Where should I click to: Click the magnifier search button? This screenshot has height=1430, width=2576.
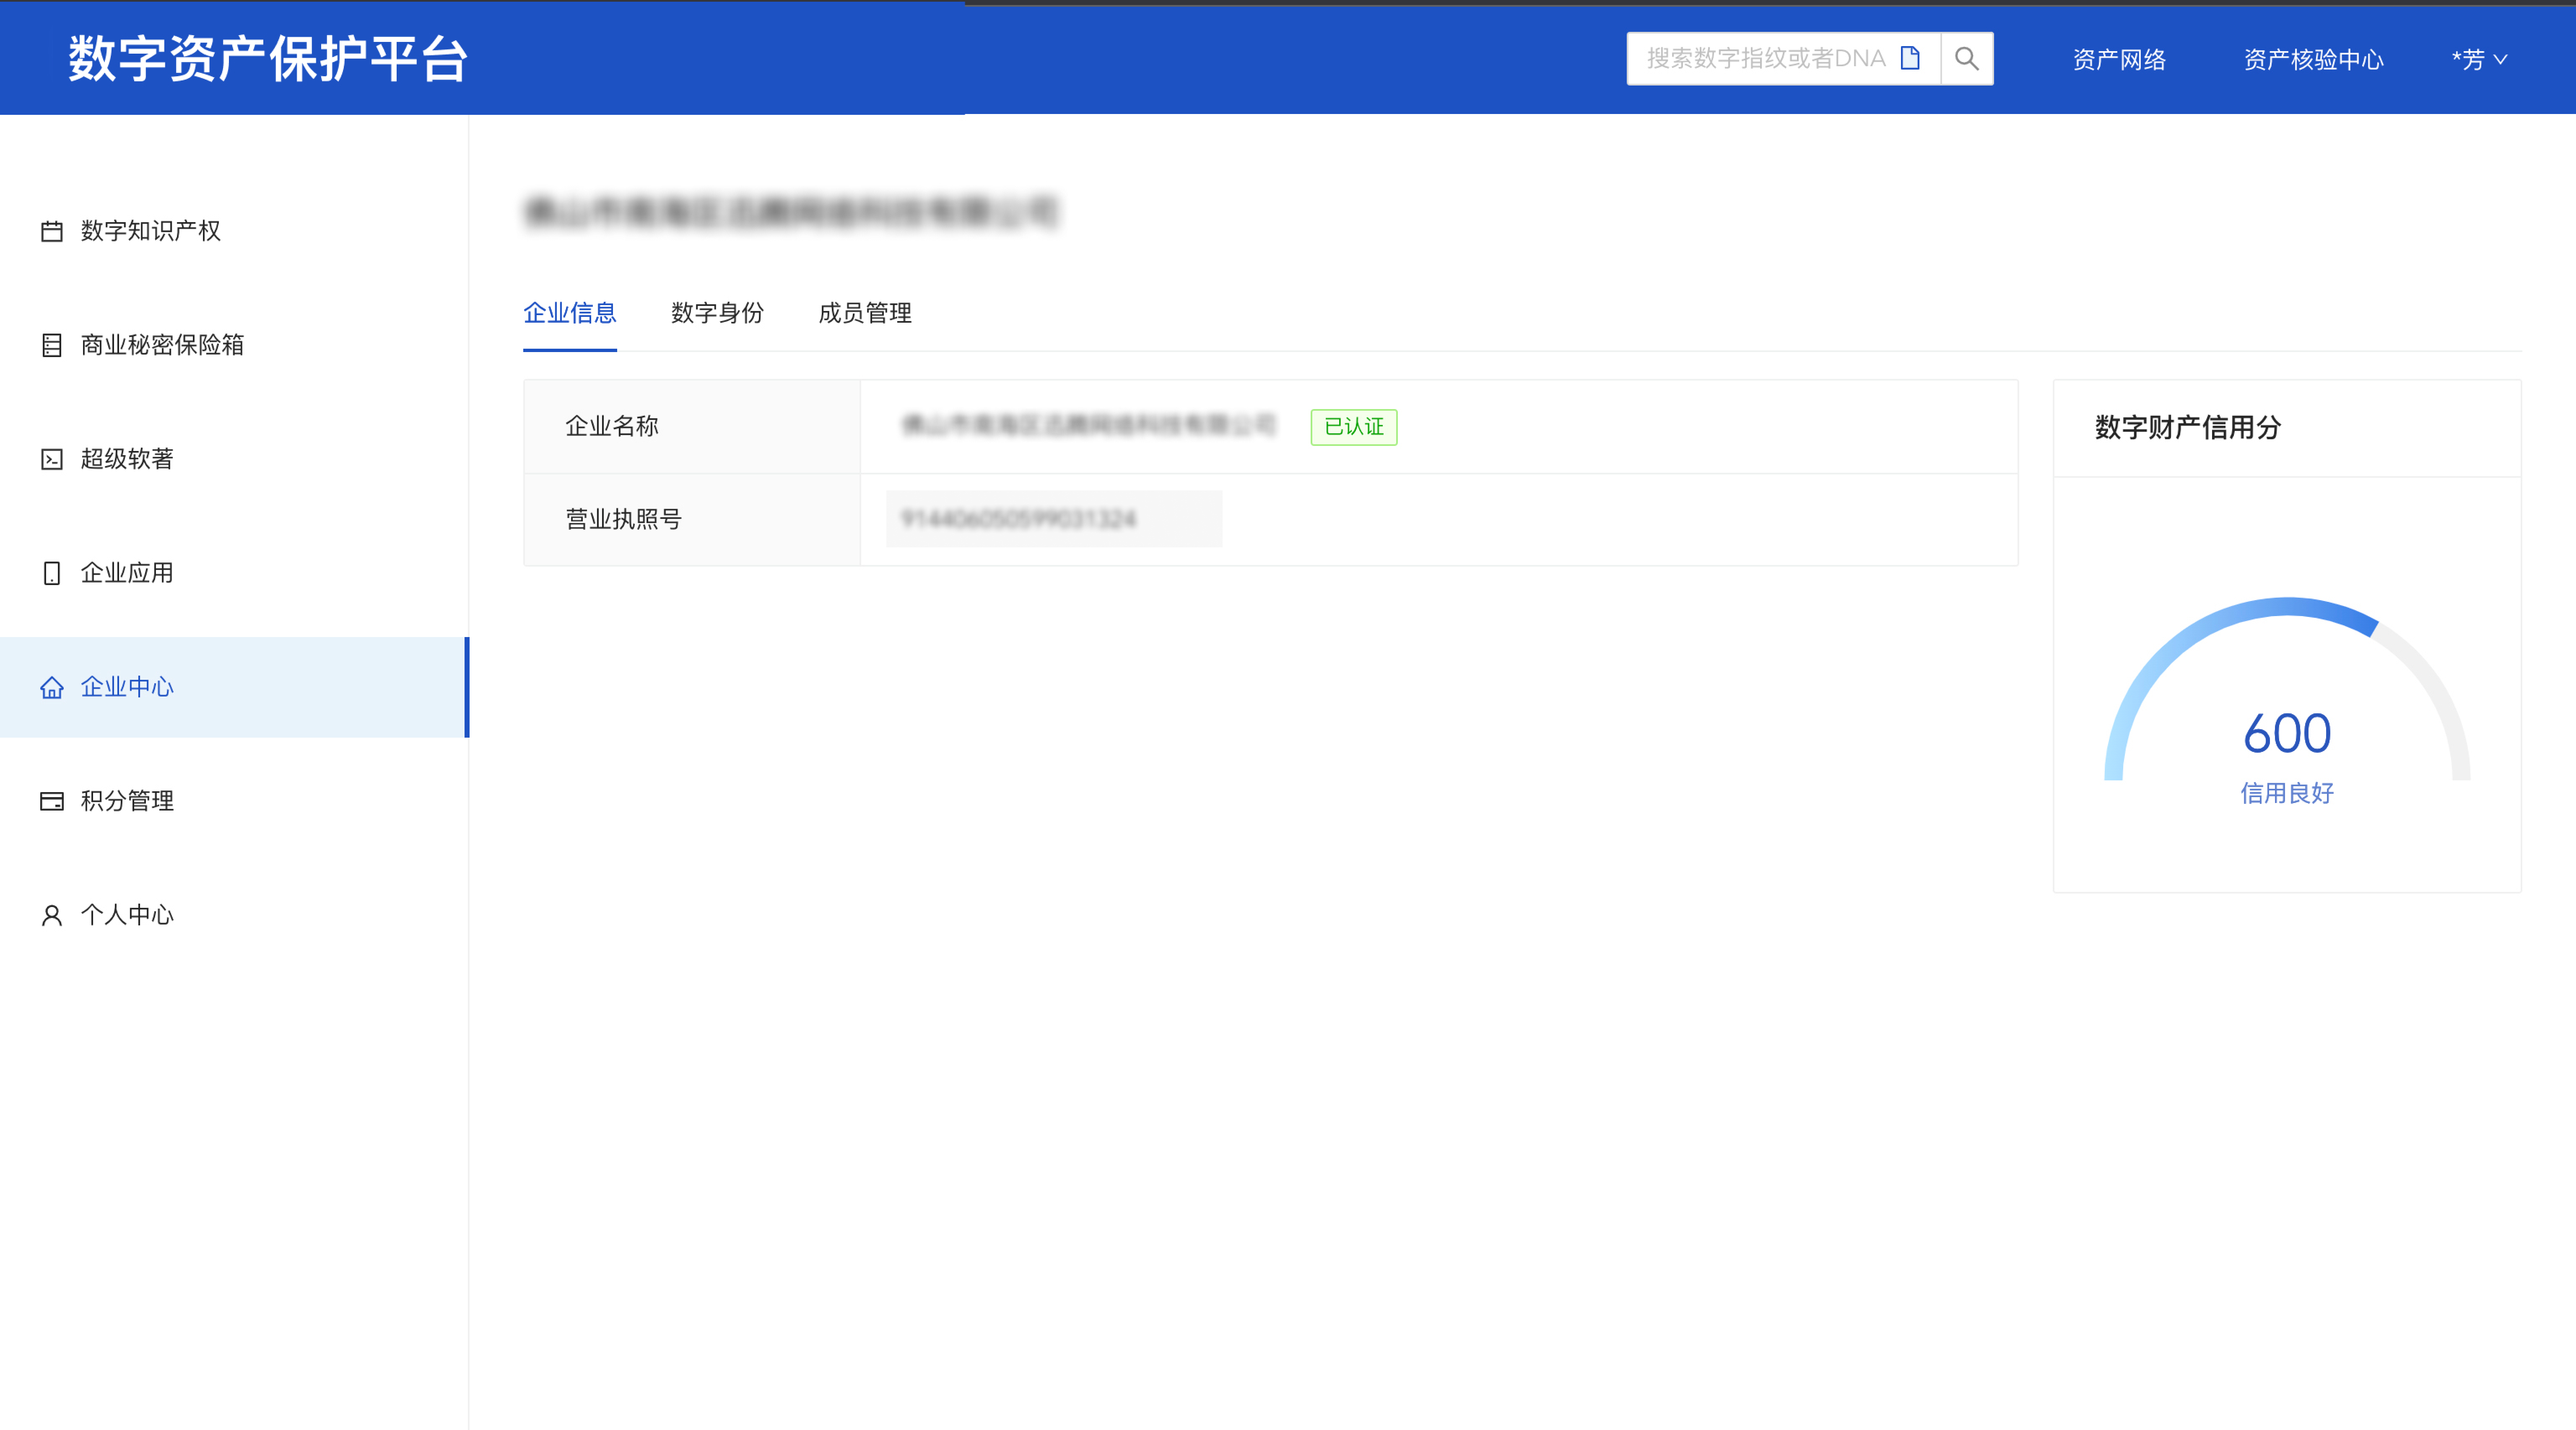[x=1967, y=59]
